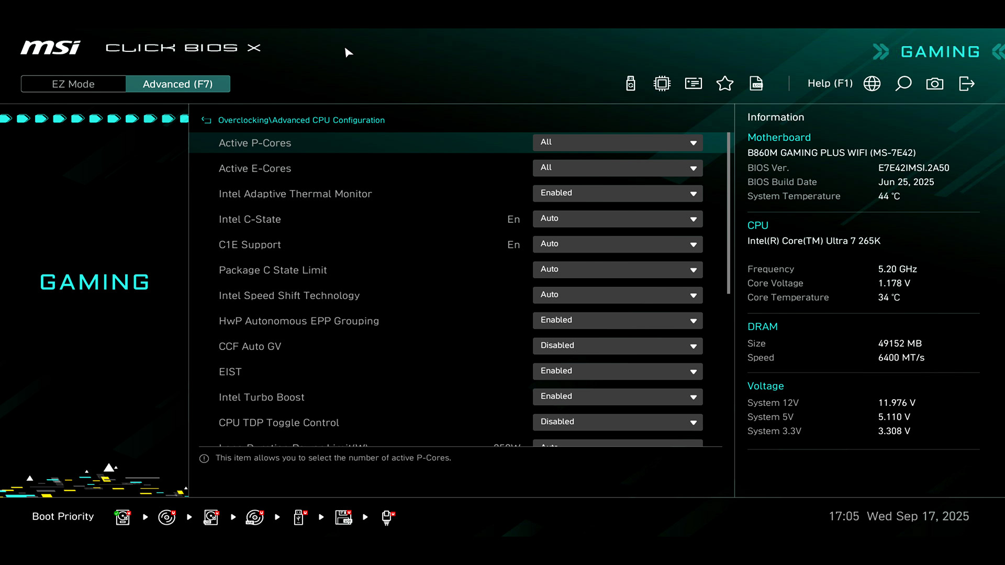Open the Package C State Limit dropdown
Screen dimensions: 1005x565
pyautogui.click(x=618, y=269)
